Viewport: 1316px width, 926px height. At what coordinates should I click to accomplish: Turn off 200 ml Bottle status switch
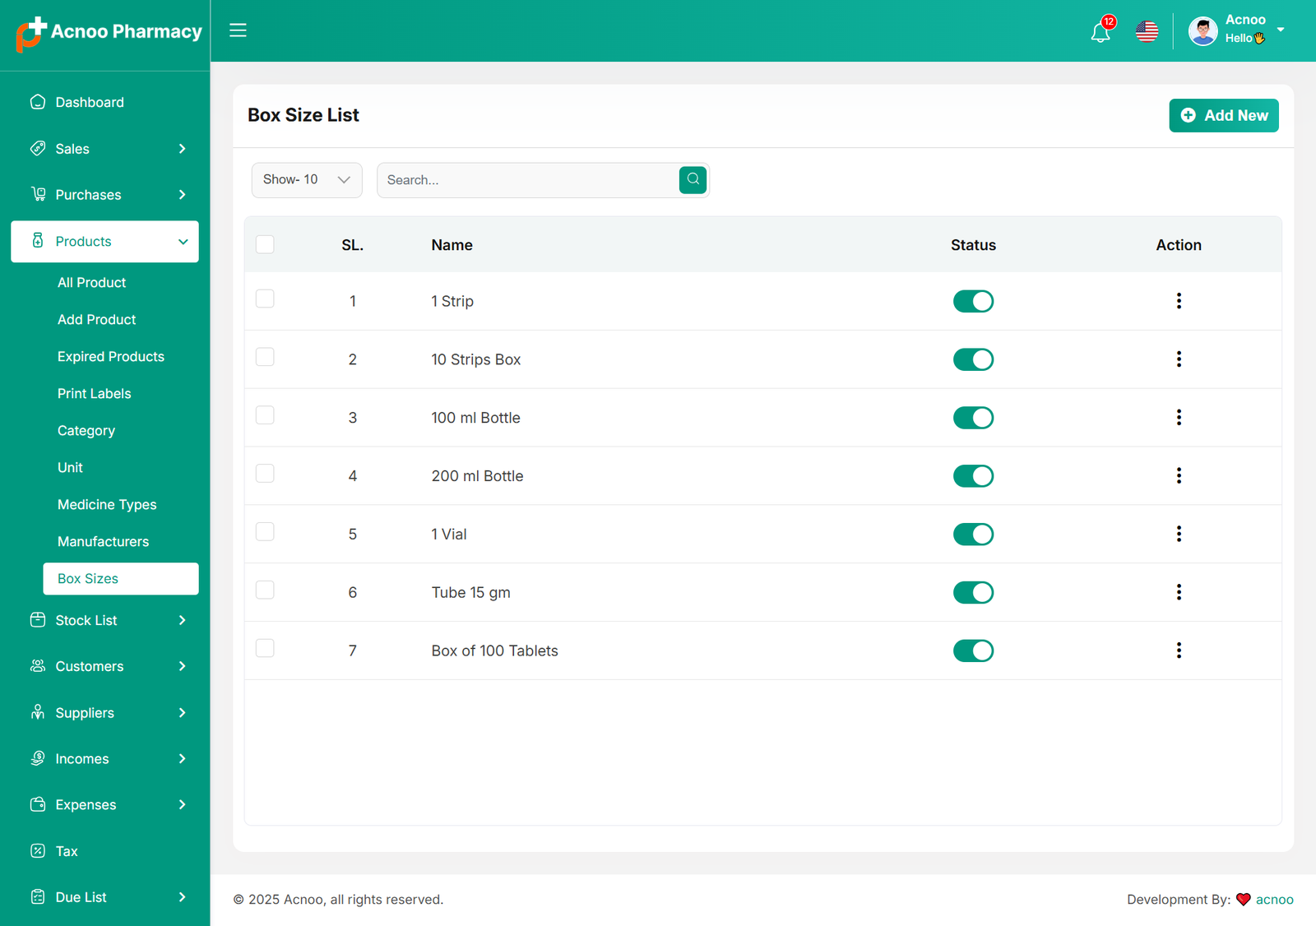pyautogui.click(x=973, y=476)
